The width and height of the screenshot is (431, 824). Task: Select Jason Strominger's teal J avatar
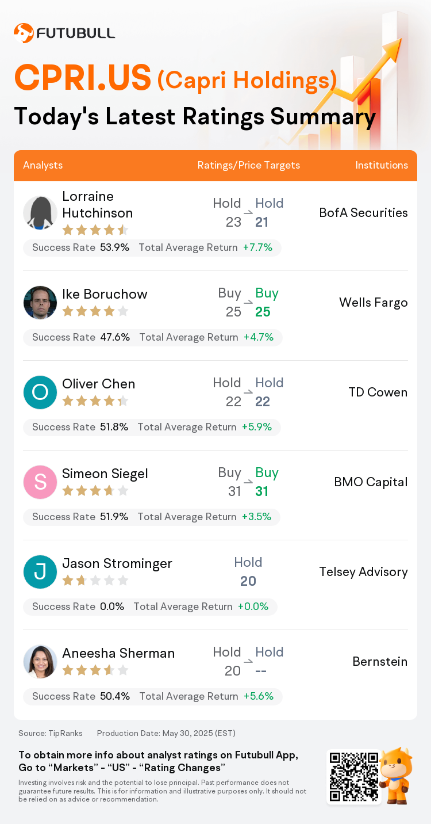[x=40, y=572]
